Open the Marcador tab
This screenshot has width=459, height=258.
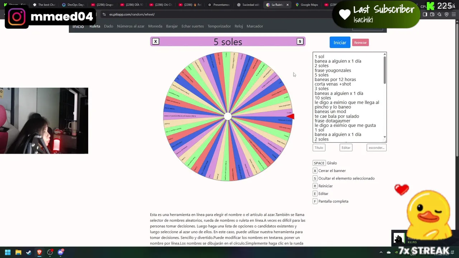coord(255,26)
